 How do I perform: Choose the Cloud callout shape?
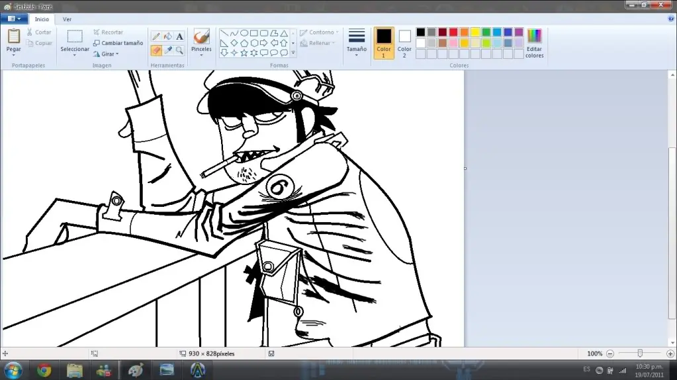pyautogui.click(x=284, y=53)
